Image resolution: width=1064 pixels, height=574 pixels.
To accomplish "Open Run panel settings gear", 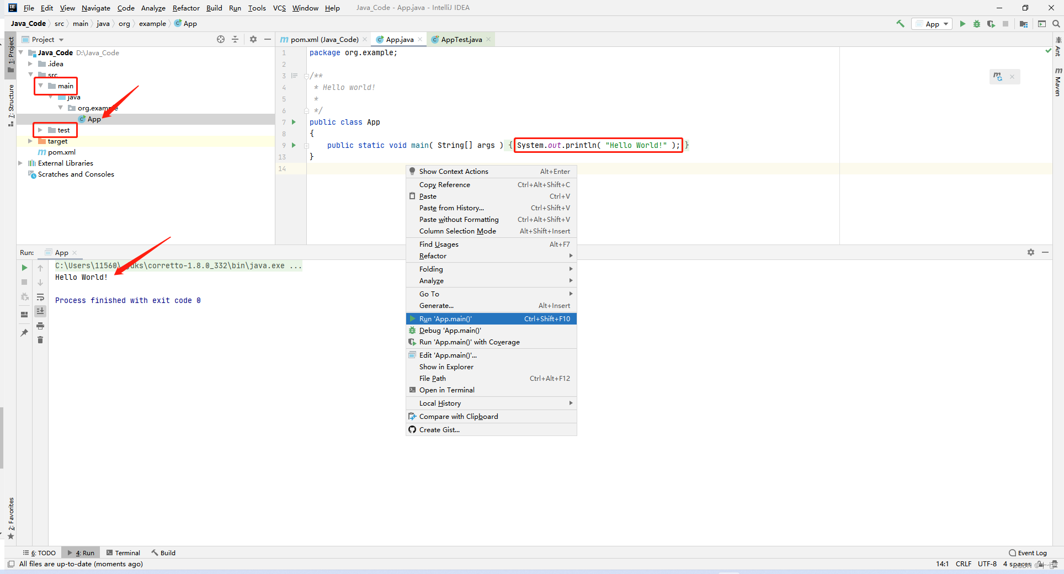I will [1031, 252].
